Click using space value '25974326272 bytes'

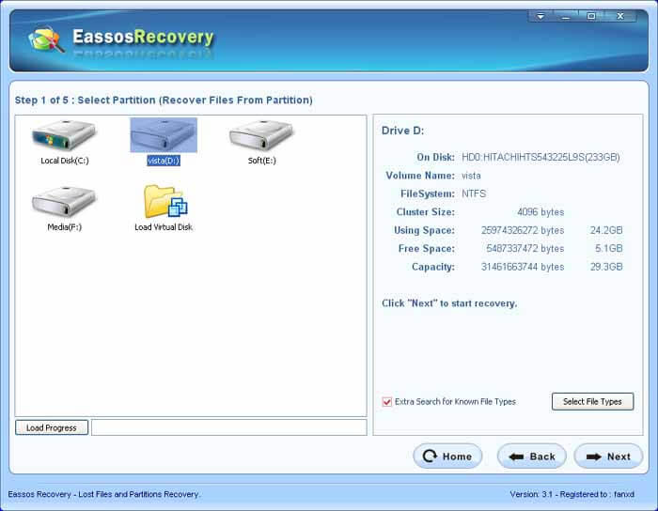[523, 230]
